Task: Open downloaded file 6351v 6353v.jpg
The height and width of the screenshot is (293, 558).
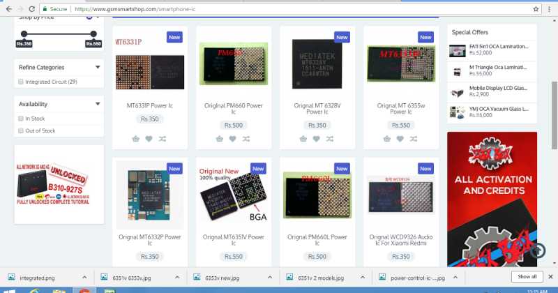Action: tap(132, 278)
